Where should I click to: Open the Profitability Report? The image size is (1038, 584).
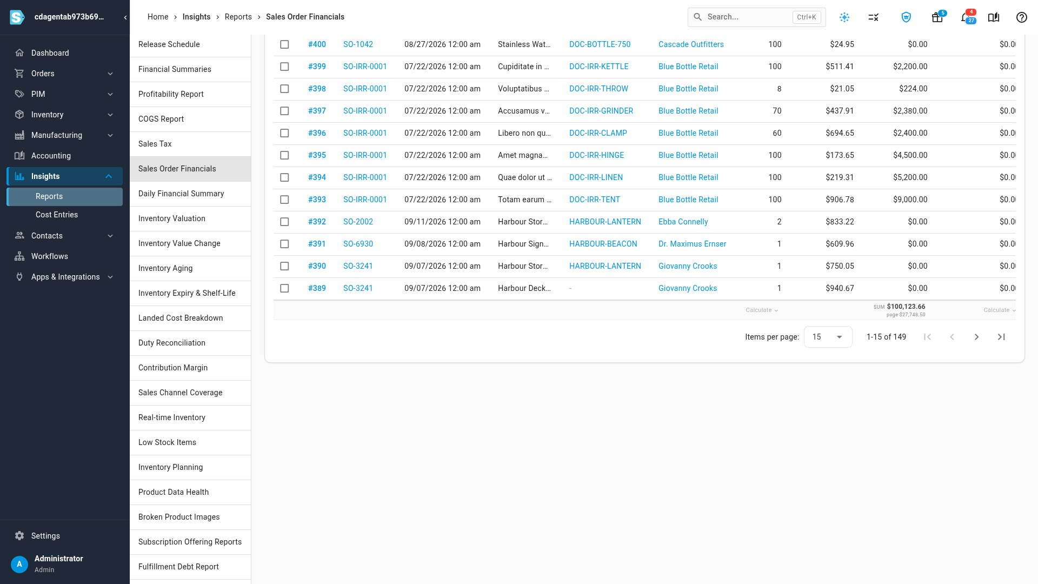point(190,94)
